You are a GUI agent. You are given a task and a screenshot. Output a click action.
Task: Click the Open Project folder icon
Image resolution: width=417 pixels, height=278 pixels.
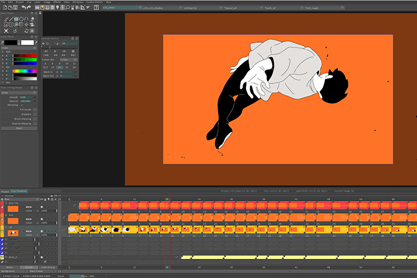click(x=10, y=8)
